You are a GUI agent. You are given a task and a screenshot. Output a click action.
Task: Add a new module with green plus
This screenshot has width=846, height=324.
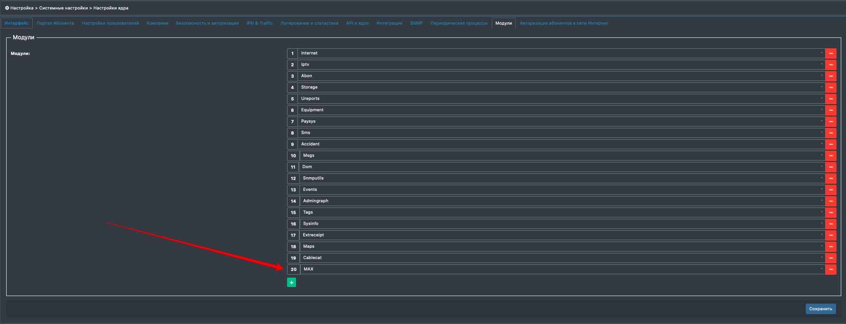click(291, 283)
